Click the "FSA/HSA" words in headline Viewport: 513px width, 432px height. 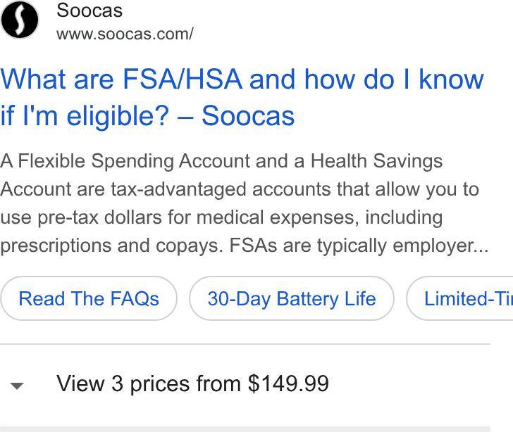tap(183, 80)
